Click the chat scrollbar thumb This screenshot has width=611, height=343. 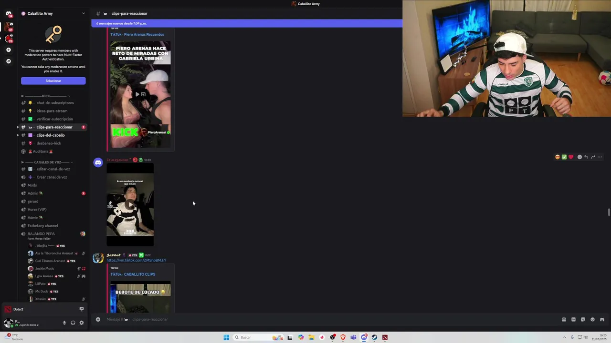click(609, 212)
